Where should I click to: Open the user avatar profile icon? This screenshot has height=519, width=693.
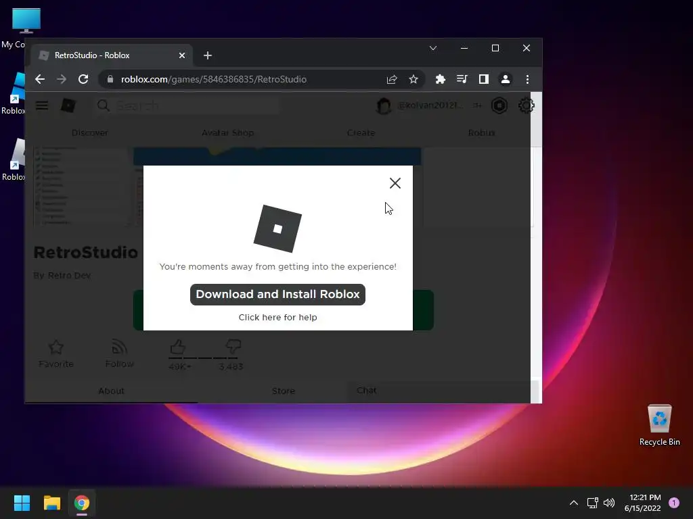point(384,106)
